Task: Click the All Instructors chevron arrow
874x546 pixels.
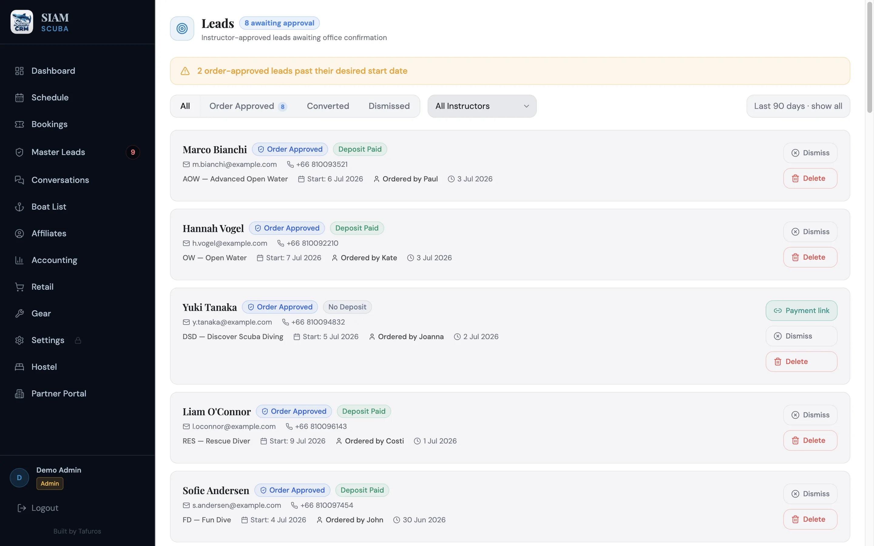Action: [526, 106]
